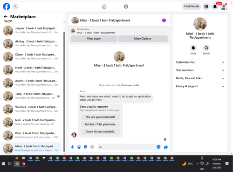Image resolution: width=233 pixels, height=172 pixels.
Task: Choose a sticker icon
Action: [85, 147]
